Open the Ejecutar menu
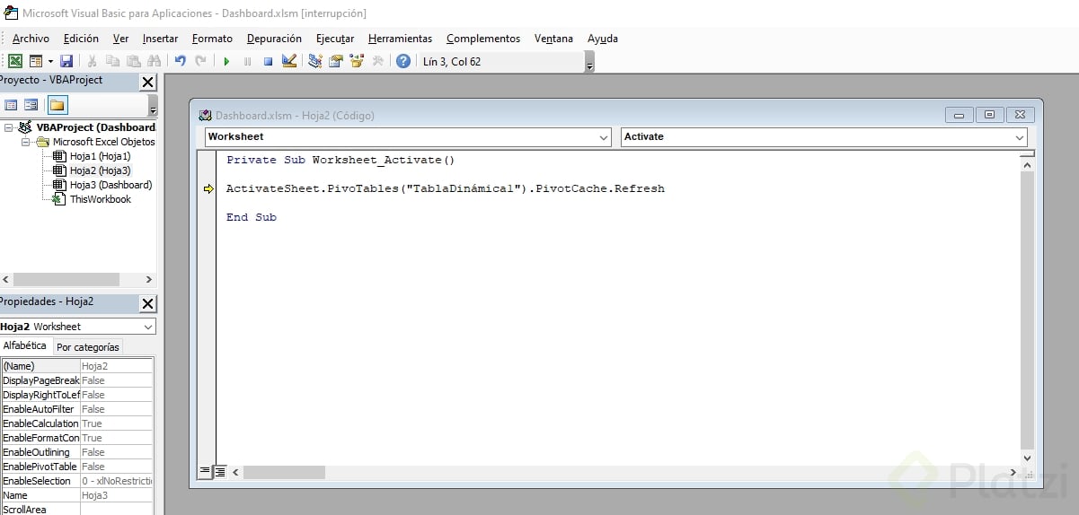 pyautogui.click(x=335, y=39)
